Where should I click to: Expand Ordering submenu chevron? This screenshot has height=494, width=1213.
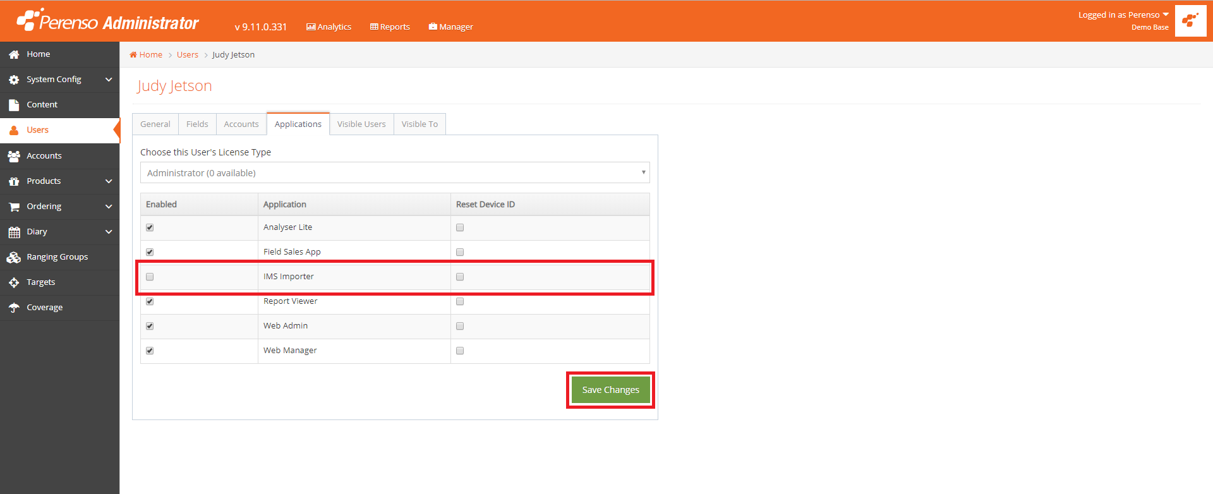pos(109,207)
